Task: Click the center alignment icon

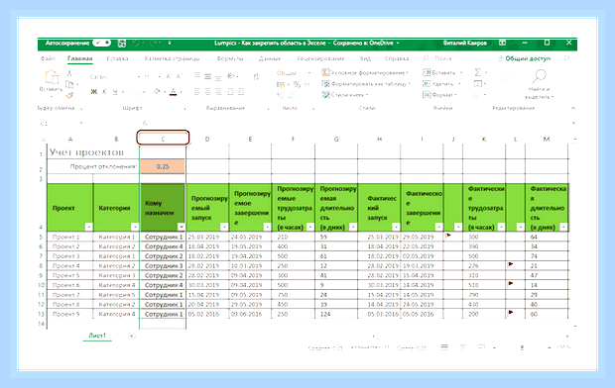Action: (208, 92)
